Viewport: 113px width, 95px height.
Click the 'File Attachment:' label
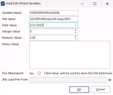point(13,73)
